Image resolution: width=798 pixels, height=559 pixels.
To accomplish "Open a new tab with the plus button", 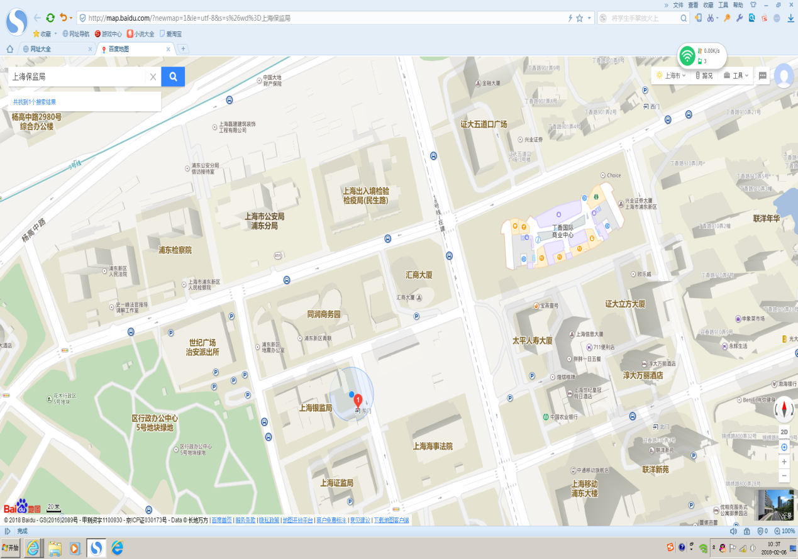I will pyautogui.click(x=183, y=48).
